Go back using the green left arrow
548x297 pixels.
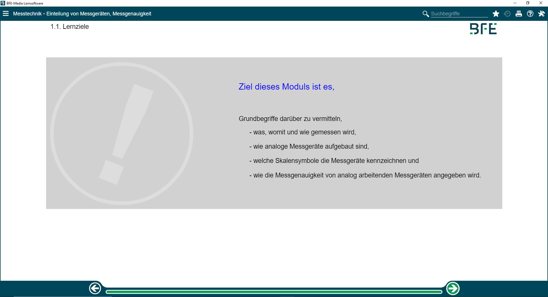(x=95, y=288)
